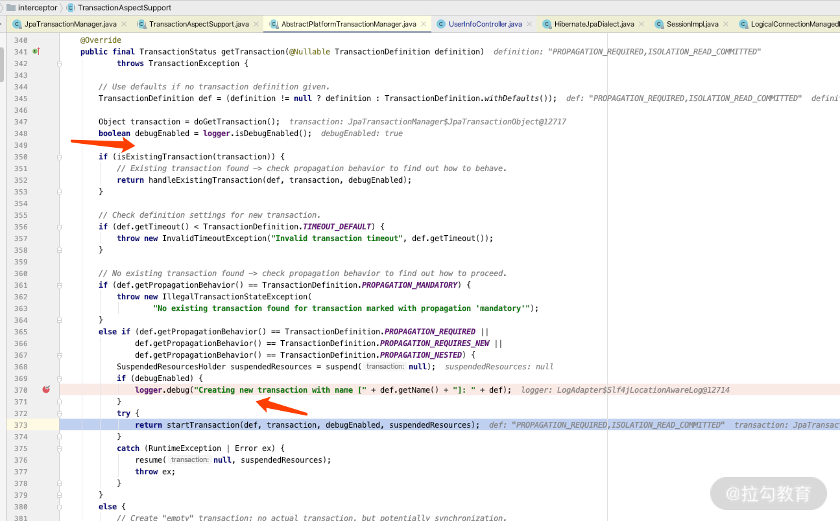Click line number 345 in the gutter
This screenshot has width=840, height=521.
click(x=21, y=98)
